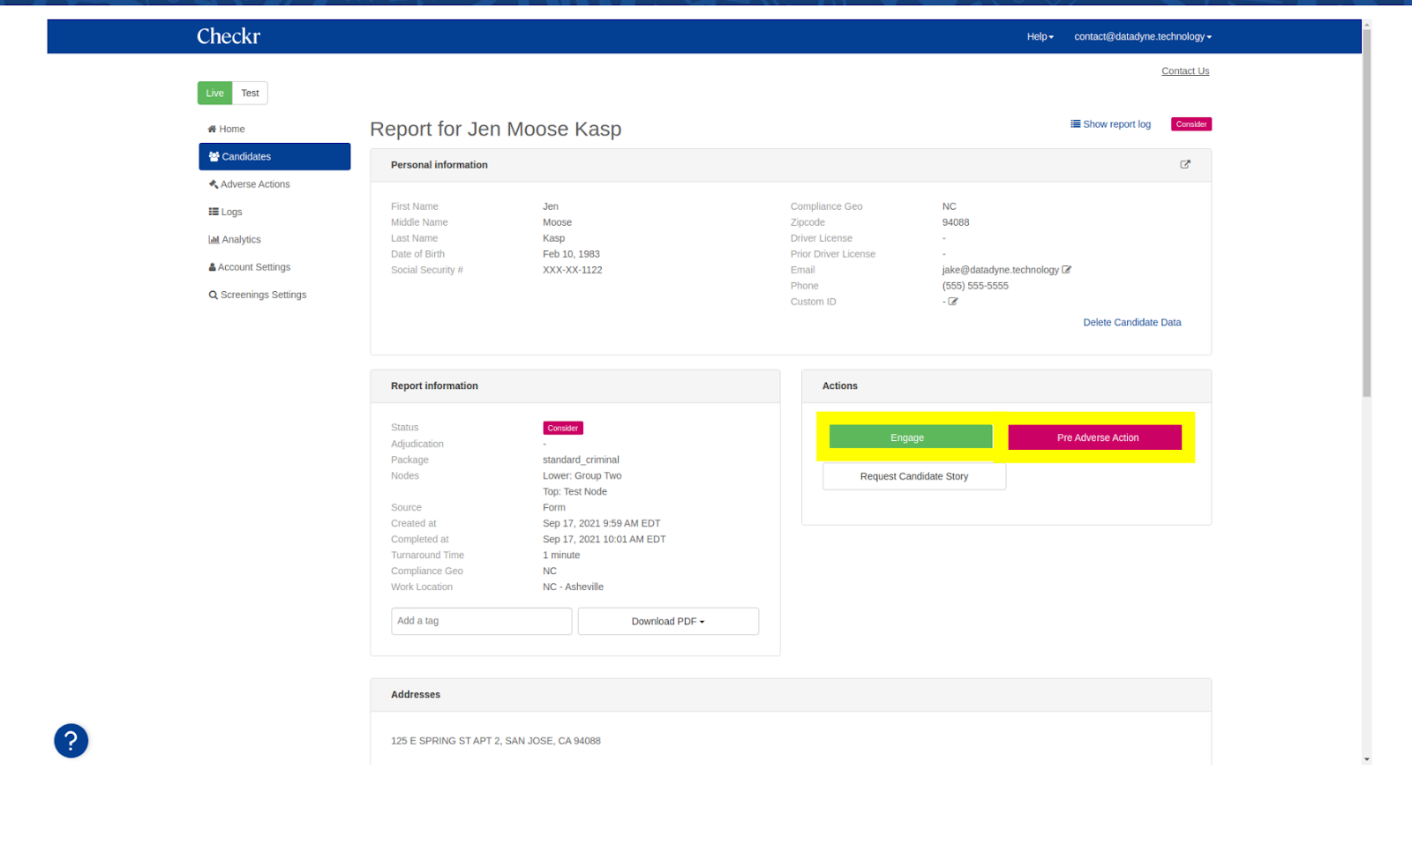Viewport: 1412px width, 867px height.
Task: Expand the Download PDF dropdown
Action: [x=668, y=622]
